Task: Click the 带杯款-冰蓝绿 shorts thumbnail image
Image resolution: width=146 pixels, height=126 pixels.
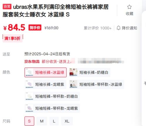Action: click(73, 84)
